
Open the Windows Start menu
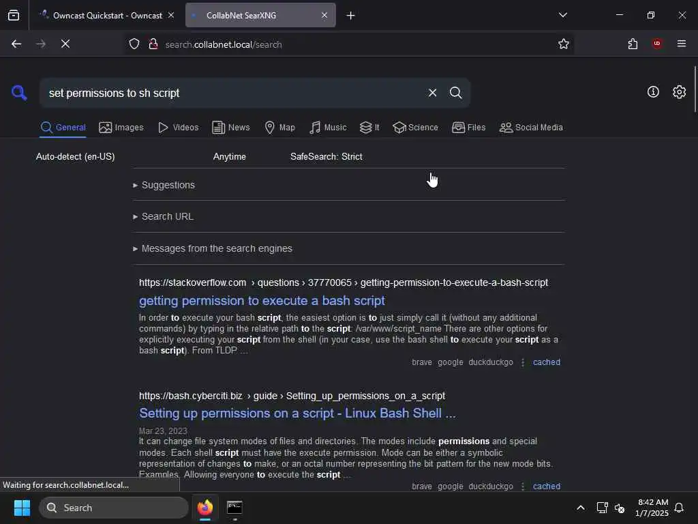pos(22,508)
